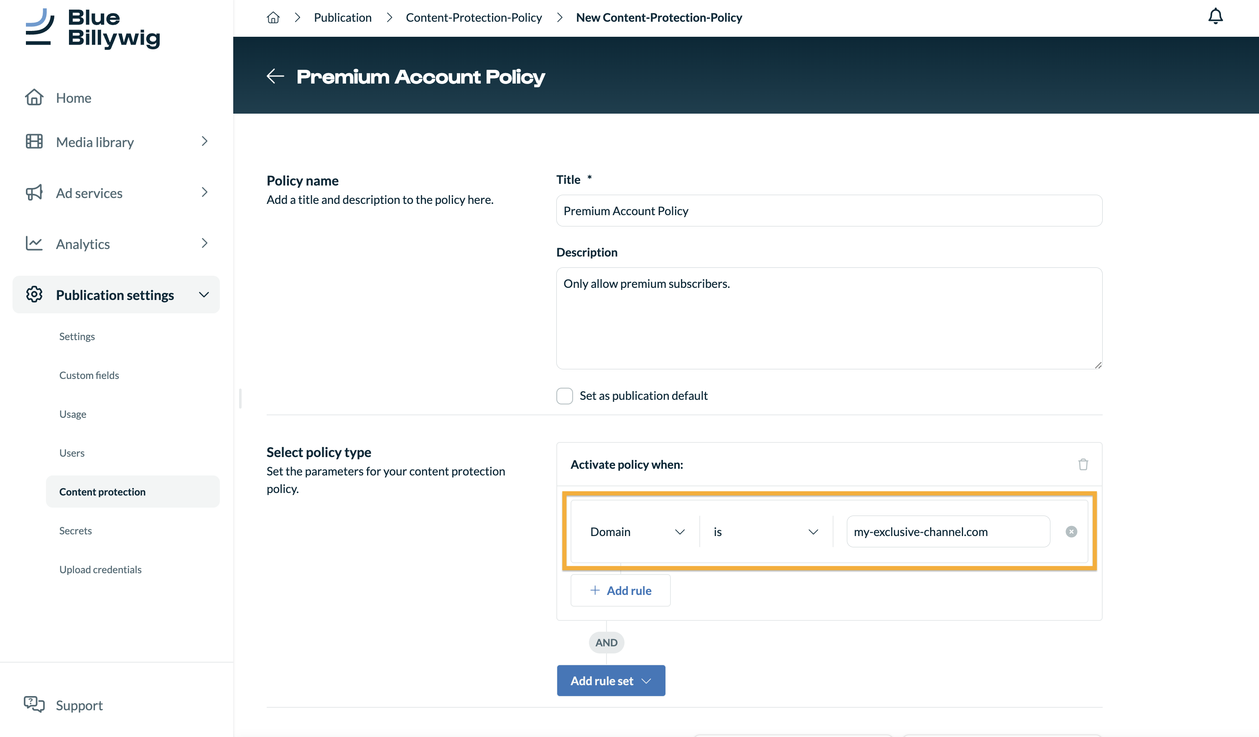Click the domain value input field
Screen dimensions: 1259x737
point(948,532)
